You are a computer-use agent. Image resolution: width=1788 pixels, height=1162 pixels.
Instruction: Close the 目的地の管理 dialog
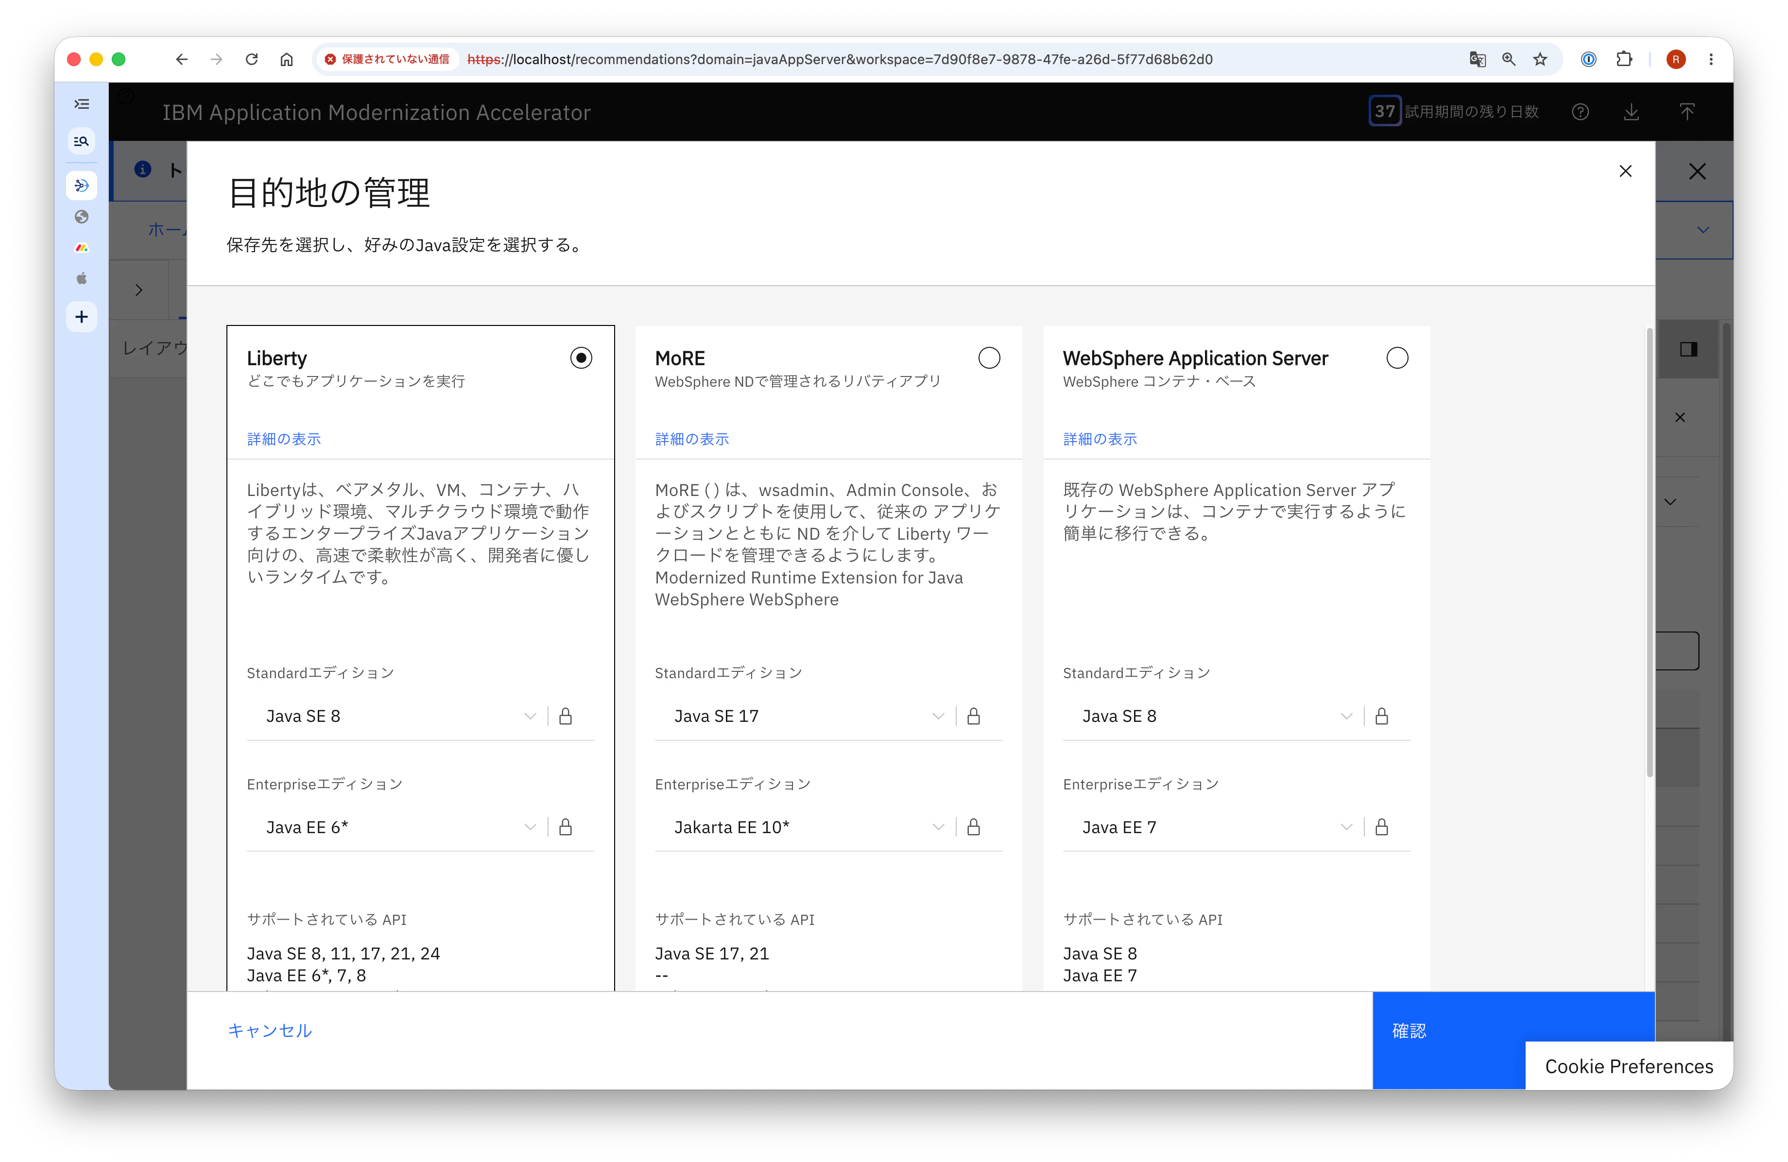[1626, 171]
